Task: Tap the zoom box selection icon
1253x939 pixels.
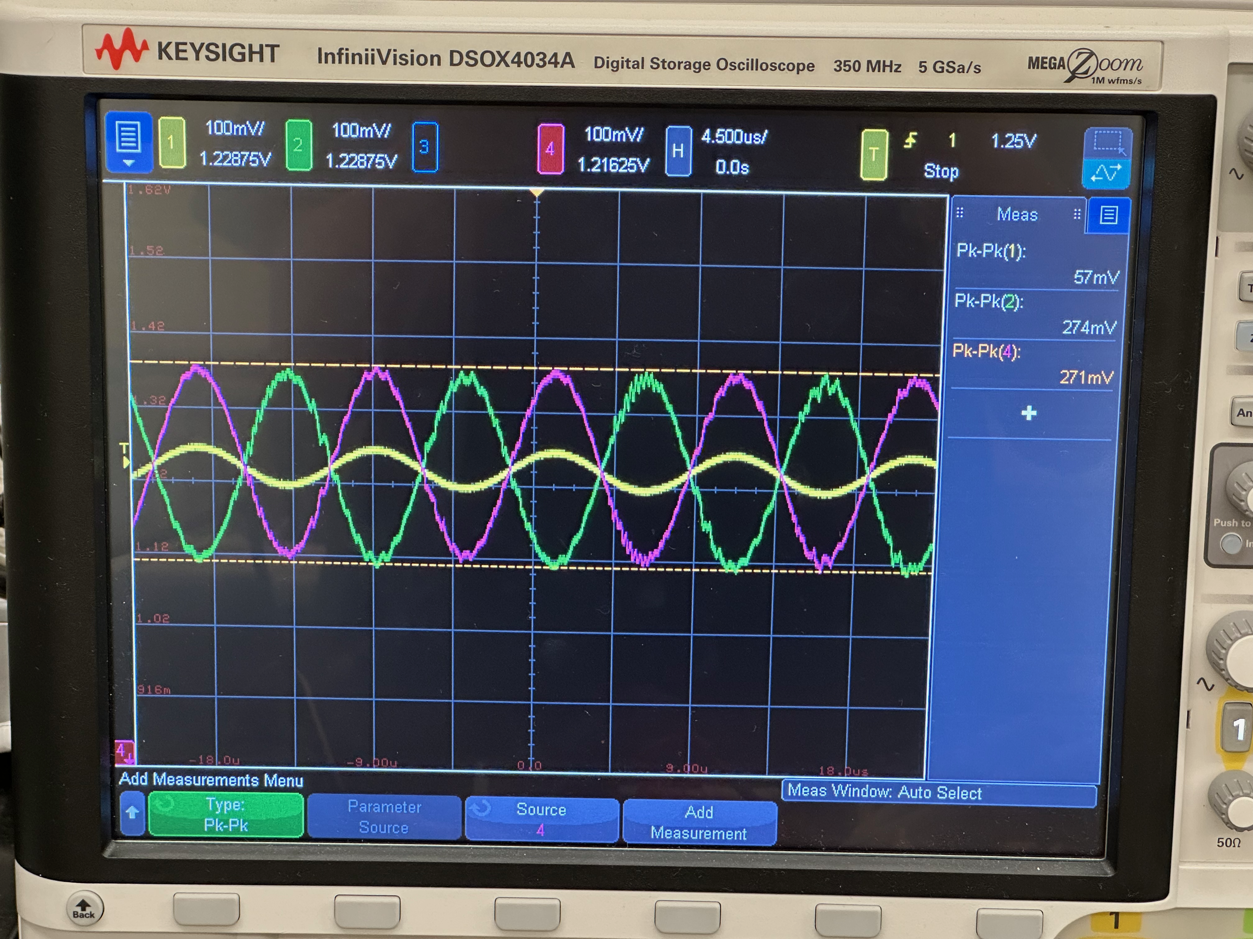Action: coord(1108,143)
